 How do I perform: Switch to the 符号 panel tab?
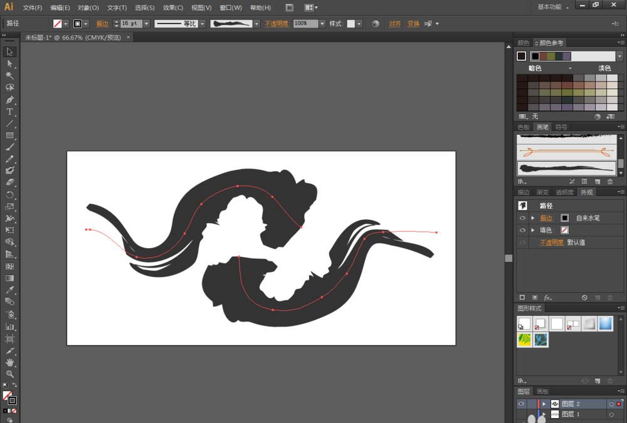561,127
